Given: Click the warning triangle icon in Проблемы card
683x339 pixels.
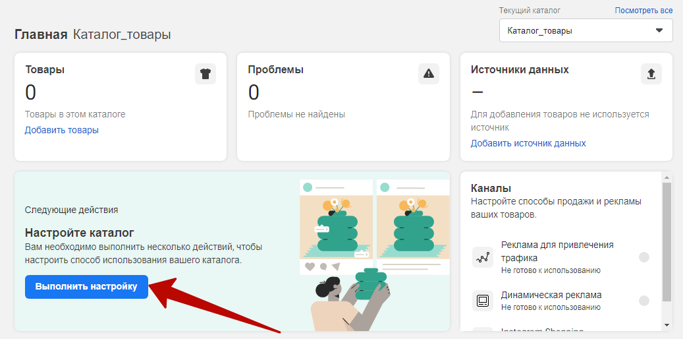Looking at the screenshot, I should point(428,74).
